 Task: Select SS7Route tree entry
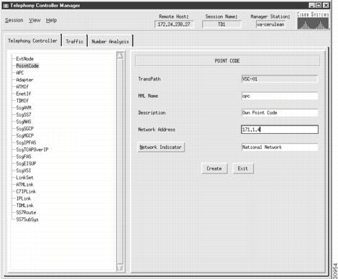pyautogui.click(x=26, y=212)
